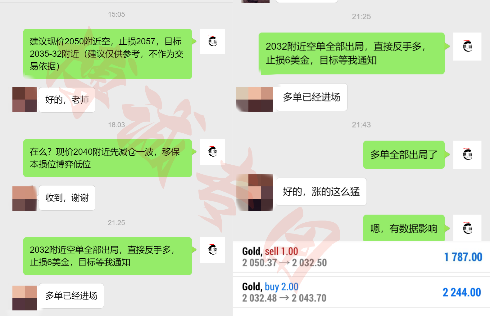
Task: Select the right-side 多单已经进场 bubble
Action: click(312, 97)
